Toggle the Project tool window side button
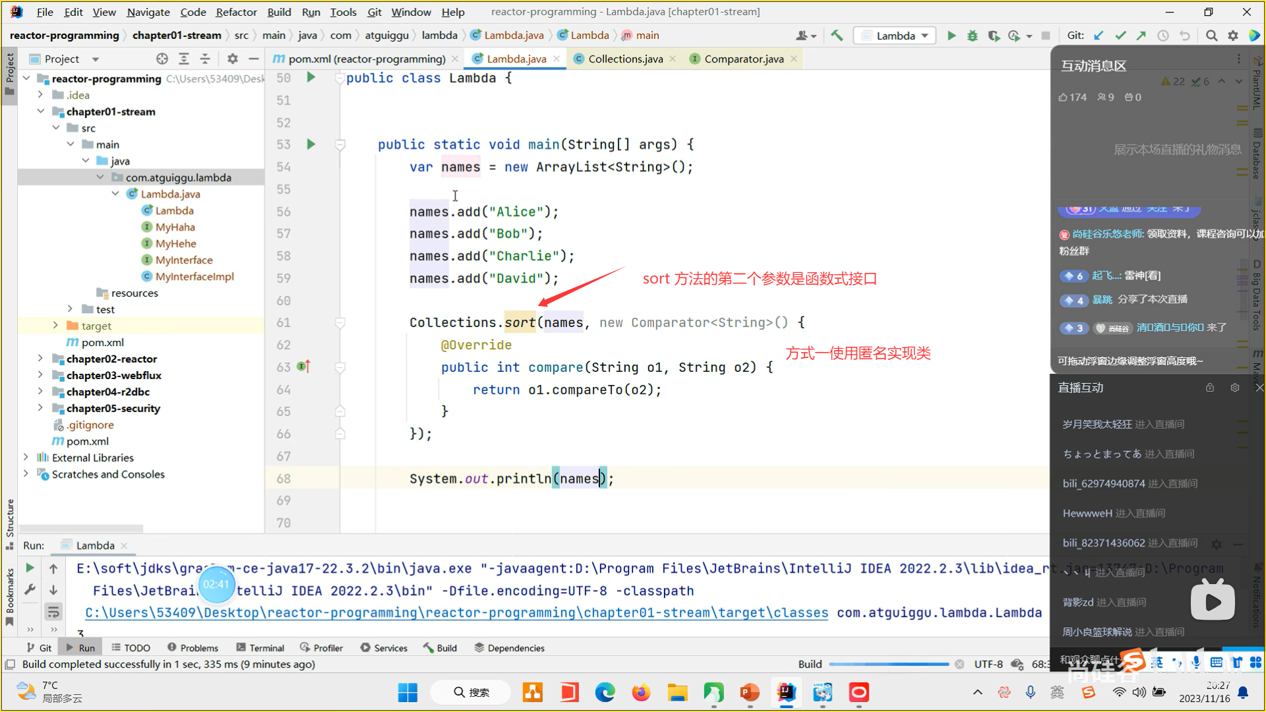This screenshot has width=1266, height=712. click(x=9, y=73)
